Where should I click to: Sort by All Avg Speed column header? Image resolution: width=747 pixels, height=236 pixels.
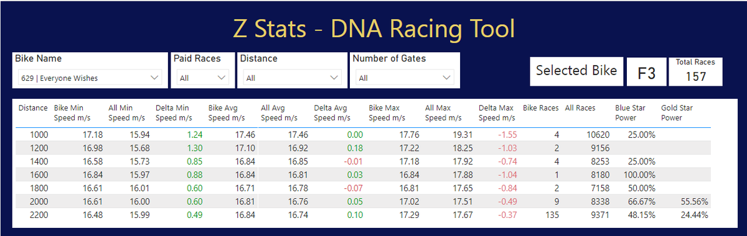coord(280,112)
